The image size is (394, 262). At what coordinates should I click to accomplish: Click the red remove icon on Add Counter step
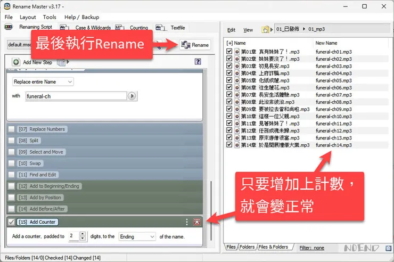[x=197, y=222]
